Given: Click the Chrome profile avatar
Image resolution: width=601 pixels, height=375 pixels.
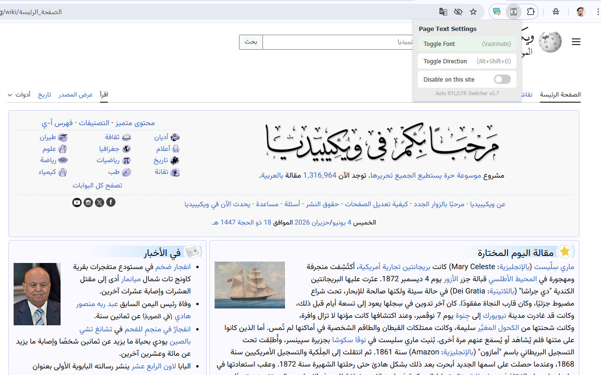Looking at the screenshot, I should [581, 12].
